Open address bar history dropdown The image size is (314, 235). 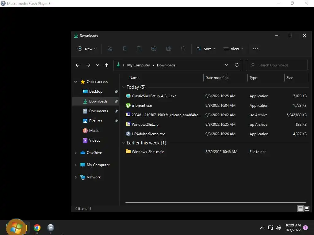227,65
